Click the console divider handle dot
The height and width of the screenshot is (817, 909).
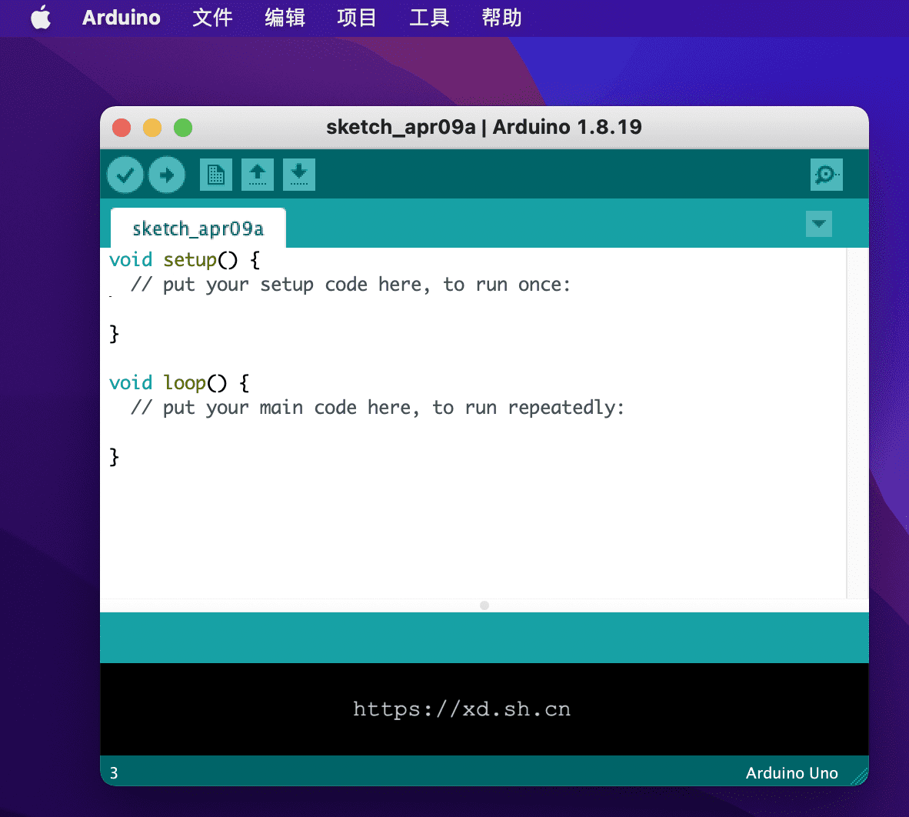click(484, 605)
